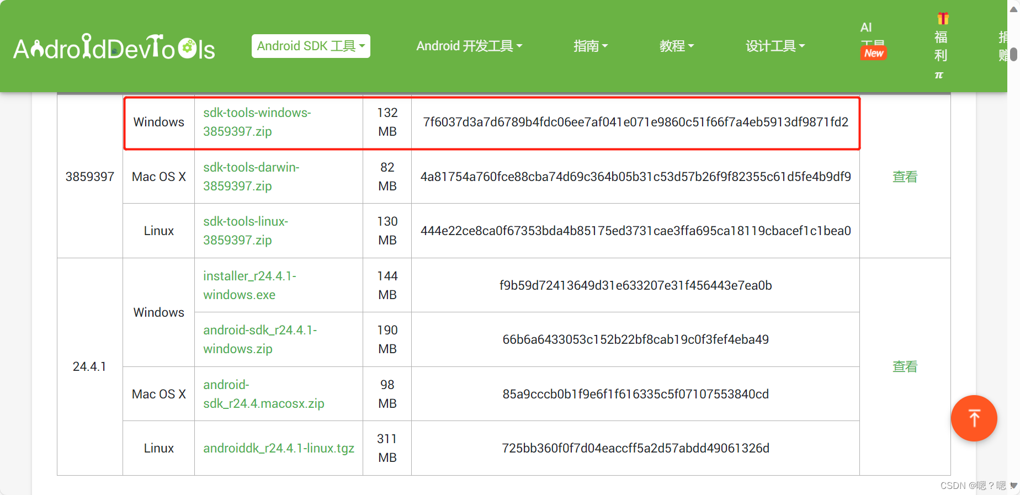Select the checksum starting with 66b6a6433053
Viewport: 1020px width, 495px height.
636,339
